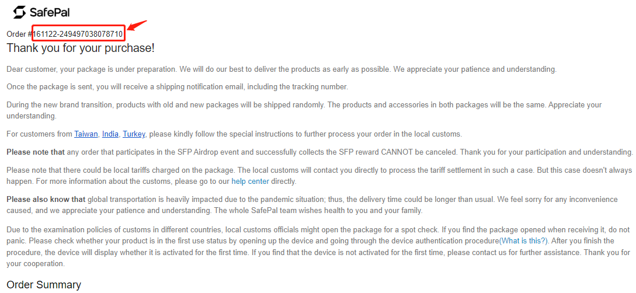Go to the help center link
The height and width of the screenshot is (293, 636).
[251, 182]
